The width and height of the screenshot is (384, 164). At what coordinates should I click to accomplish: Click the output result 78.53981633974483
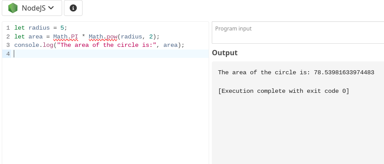344,72
